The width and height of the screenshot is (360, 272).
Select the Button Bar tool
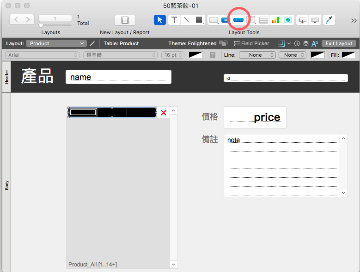pyautogui.click(x=238, y=20)
